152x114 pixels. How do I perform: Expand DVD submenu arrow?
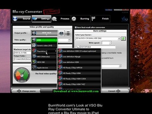coord(56,40)
